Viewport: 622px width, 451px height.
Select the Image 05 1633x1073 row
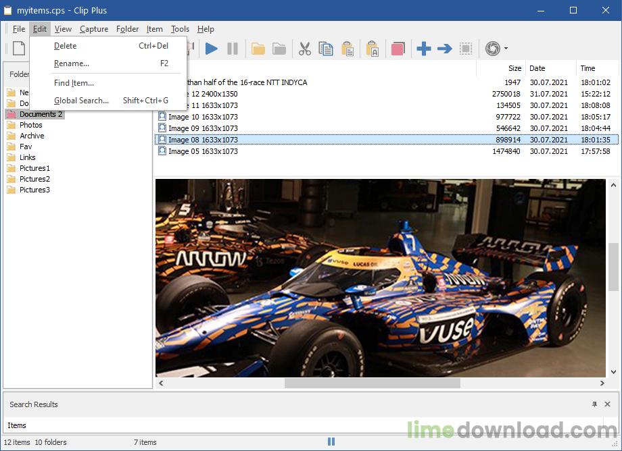tap(386, 151)
